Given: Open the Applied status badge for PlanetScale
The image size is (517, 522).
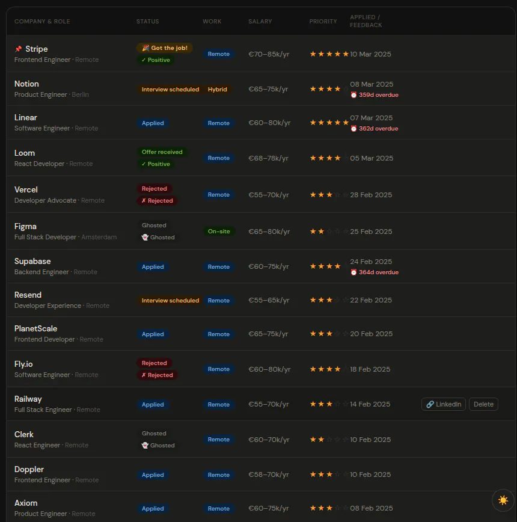Looking at the screenshot, I should point(153,334).
